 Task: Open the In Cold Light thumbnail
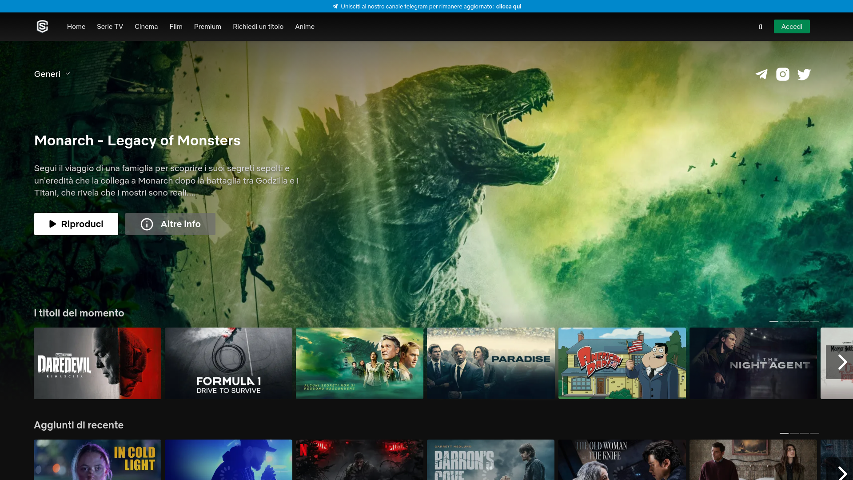(x=98, y=460)
